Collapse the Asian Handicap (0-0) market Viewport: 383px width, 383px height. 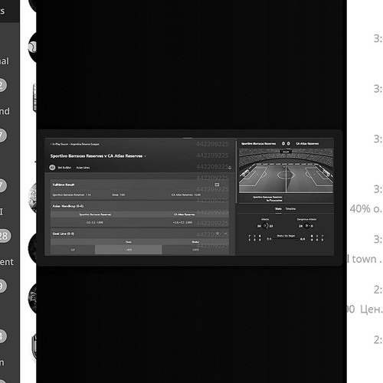(139, 206)
